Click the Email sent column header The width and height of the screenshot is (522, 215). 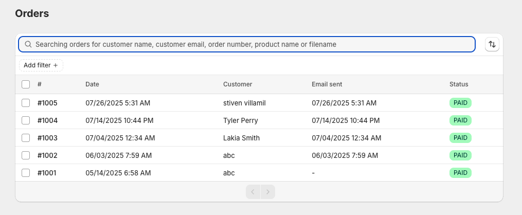[327, 84]
